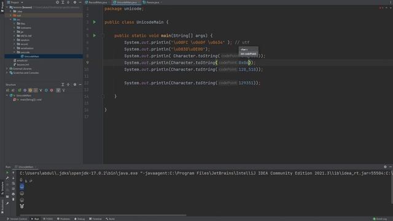Go up the stack trace arrow
Image resolution: width=393 pixels, height=221 pixels.
14,173
